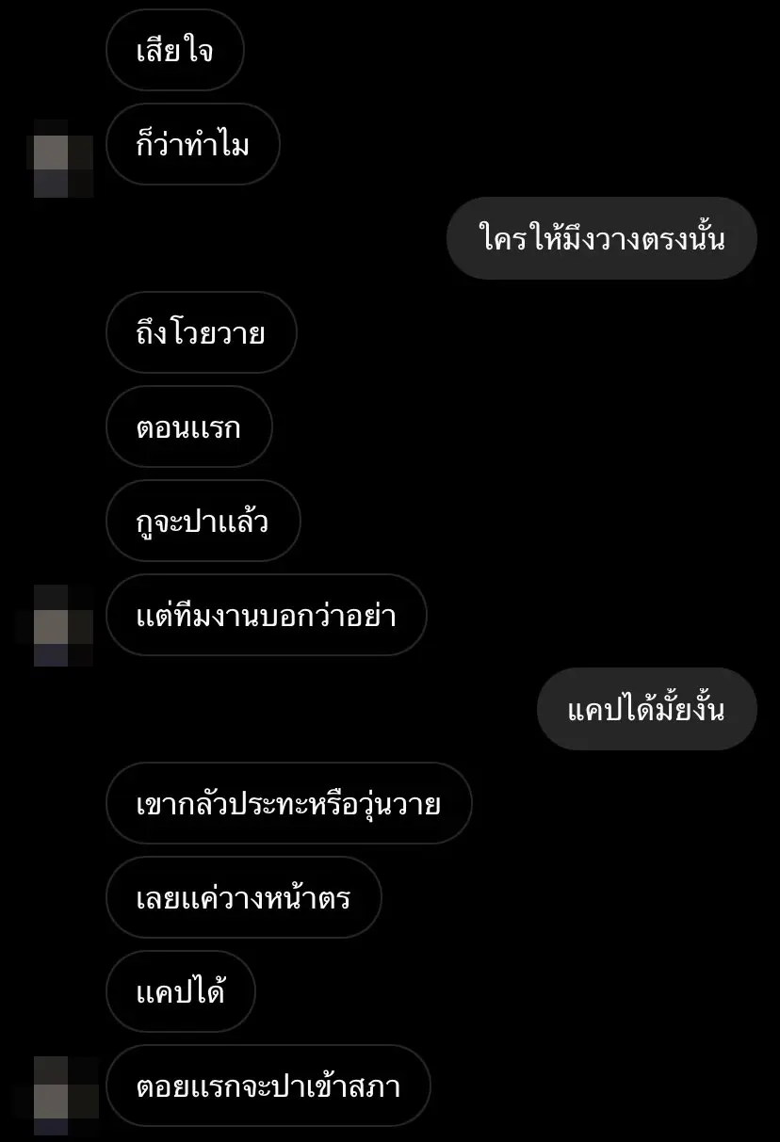Select the "ตอนแรก" message
Image resolution: width=780 pixels, height=1142 pixels.
(x=189, y=426)
